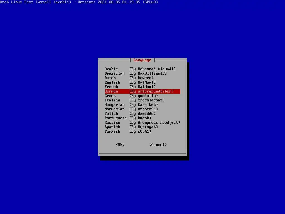The width and height of the screenshot is (285, 214).
Task: Pick Hungarian by KardiWeb
Action: (x=142, y=105)
